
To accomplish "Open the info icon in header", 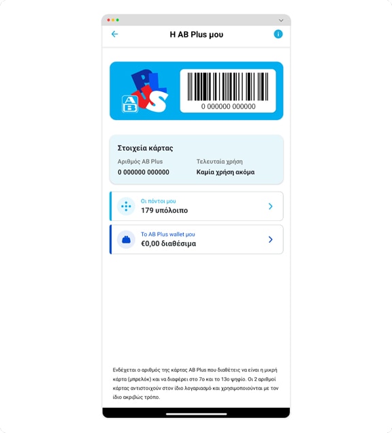I will pos(278,34).
